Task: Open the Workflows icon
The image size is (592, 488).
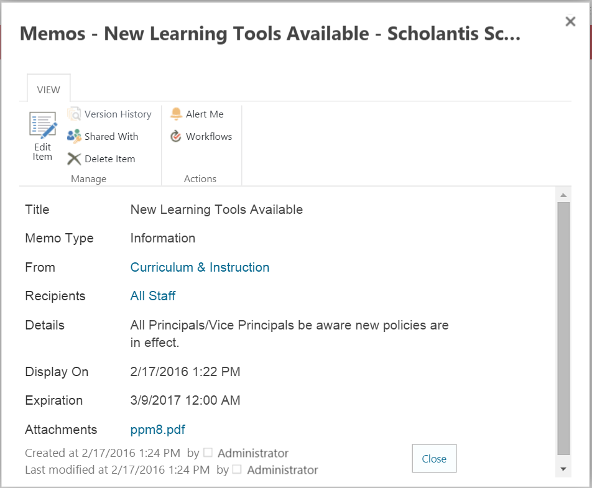Action: (x=176, y=136)
